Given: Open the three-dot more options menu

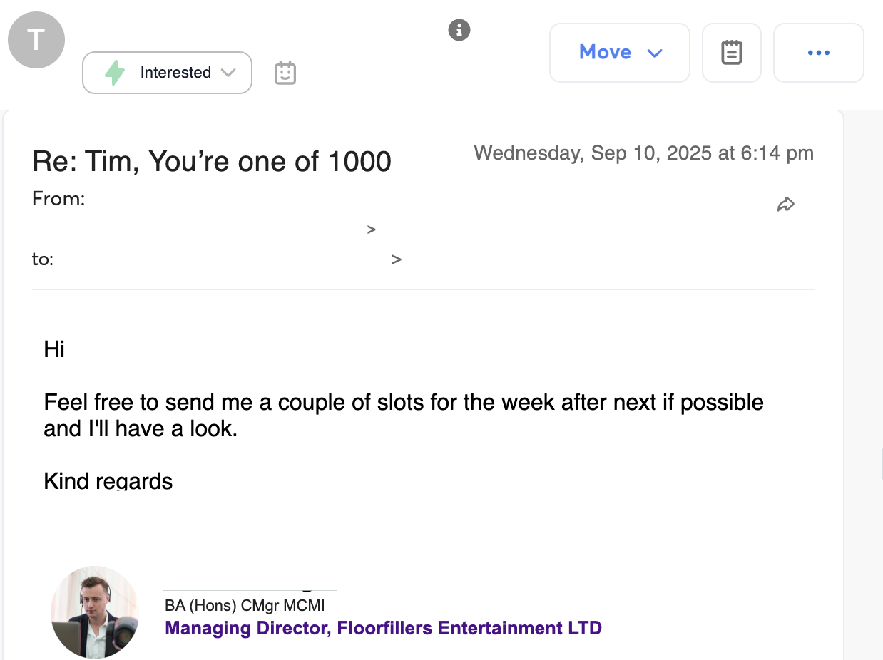Looking at the screenshot, I should coord(818,52).
